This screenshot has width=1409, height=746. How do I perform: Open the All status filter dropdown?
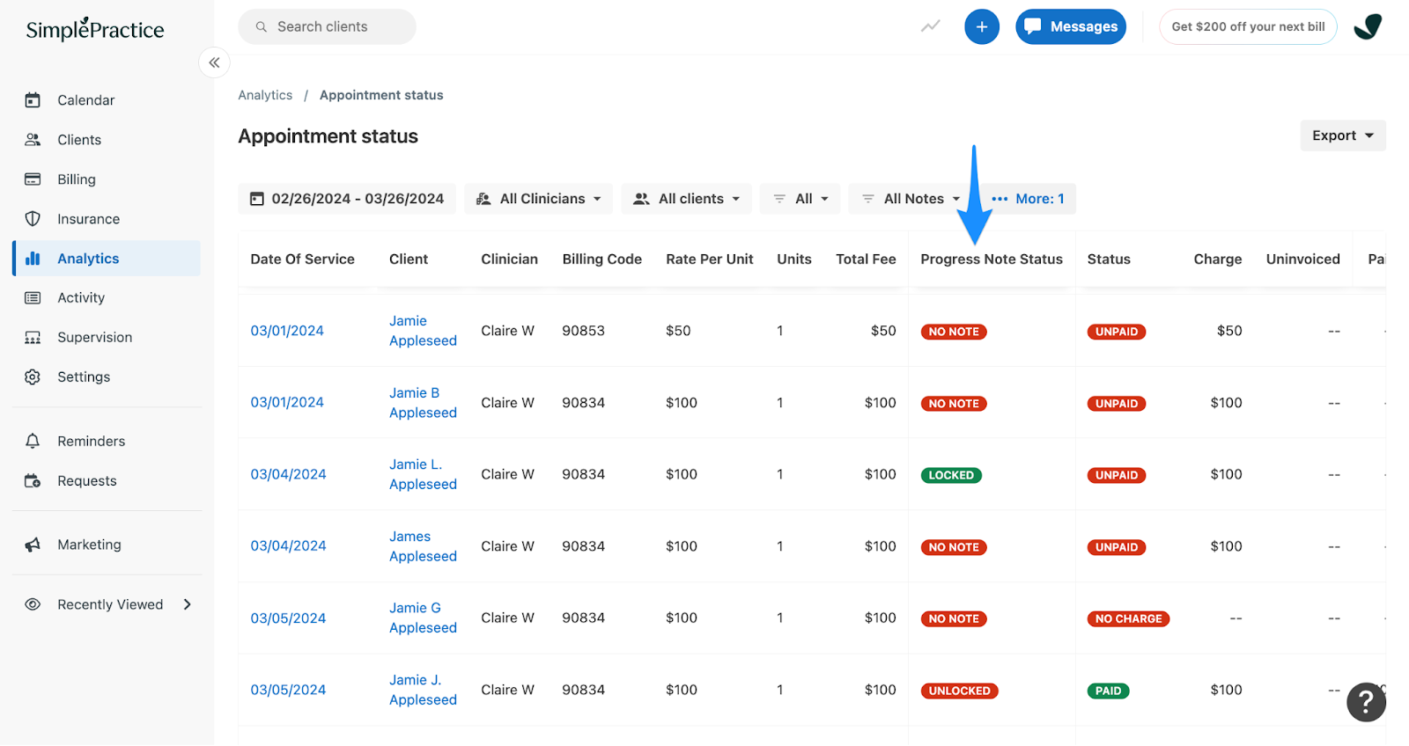pyautogui.click(x=800, y=199)
